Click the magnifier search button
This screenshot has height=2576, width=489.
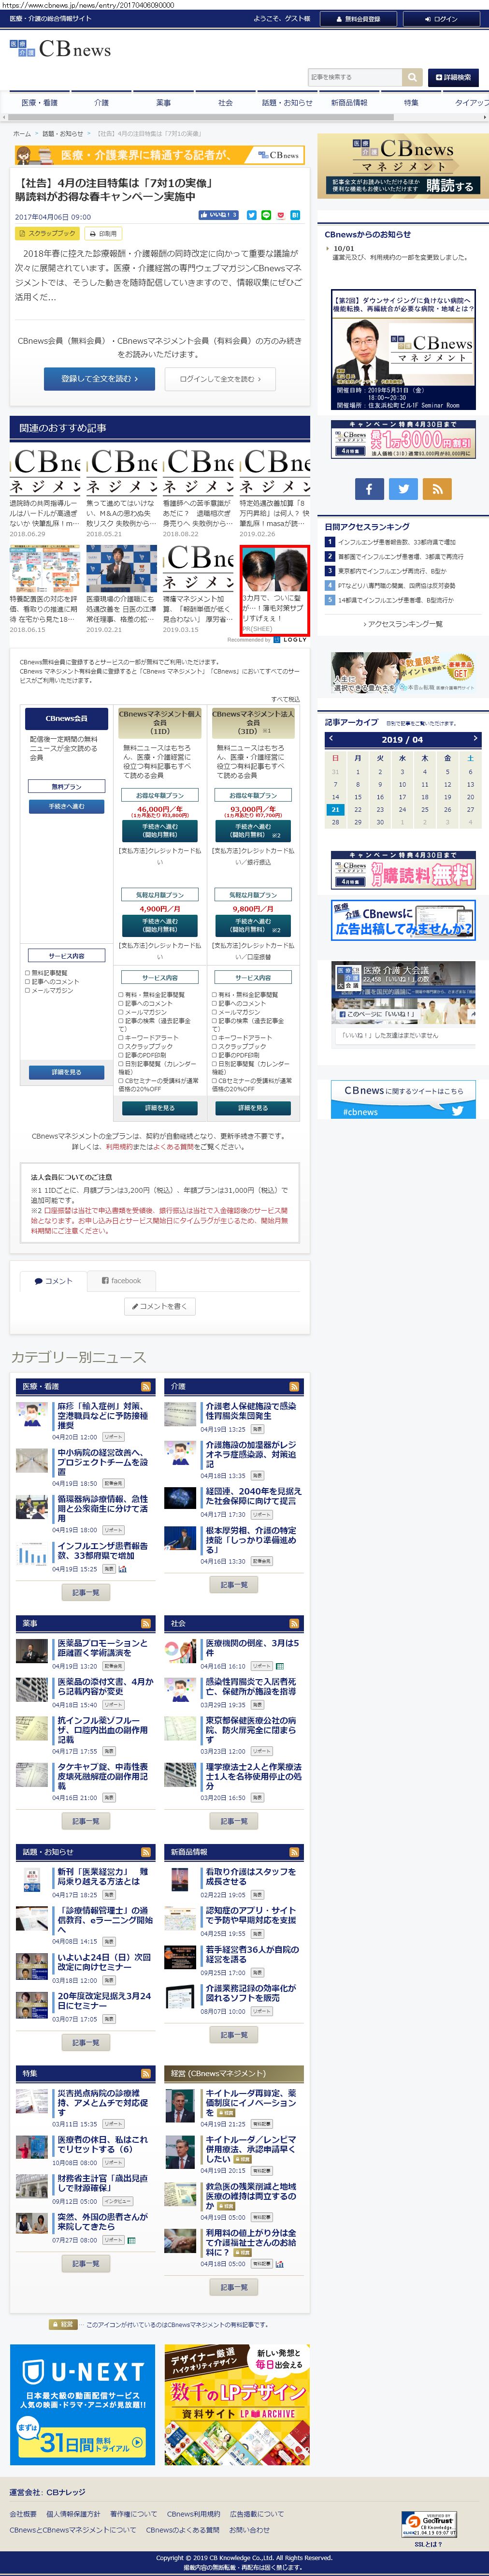(412, 77)
